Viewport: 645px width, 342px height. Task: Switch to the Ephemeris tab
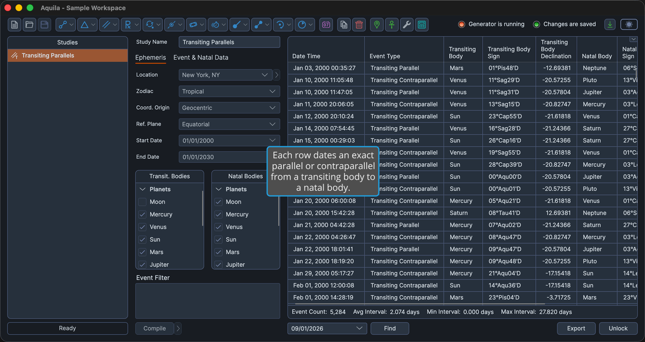[x=150, y=57]
